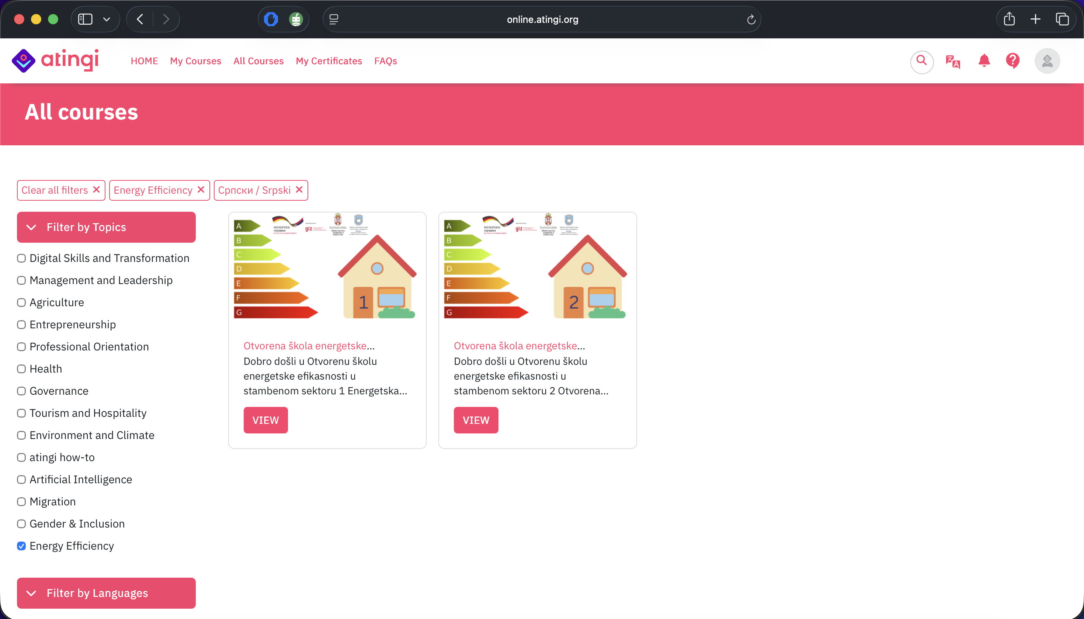Click the help question mark icon
1084x619 pixels.
click(x=1012, y=61)
